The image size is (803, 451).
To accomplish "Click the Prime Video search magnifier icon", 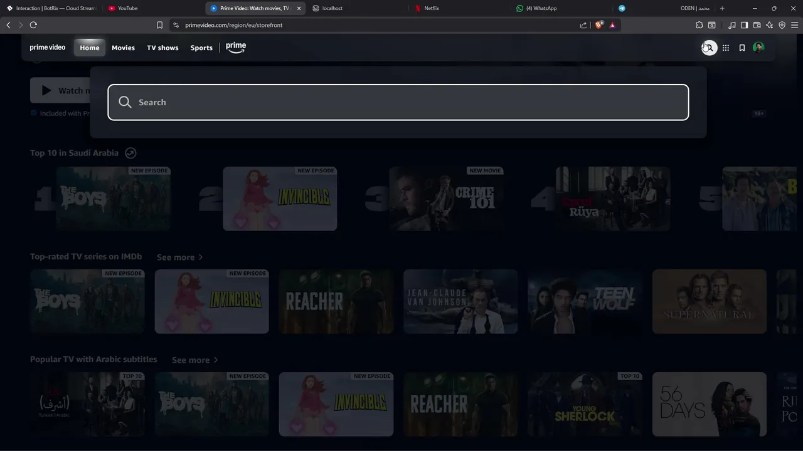I will pyautogui.click(x=709, y=48).
